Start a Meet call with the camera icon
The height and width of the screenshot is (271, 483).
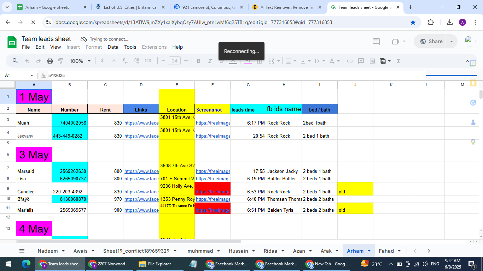(396, 41)
